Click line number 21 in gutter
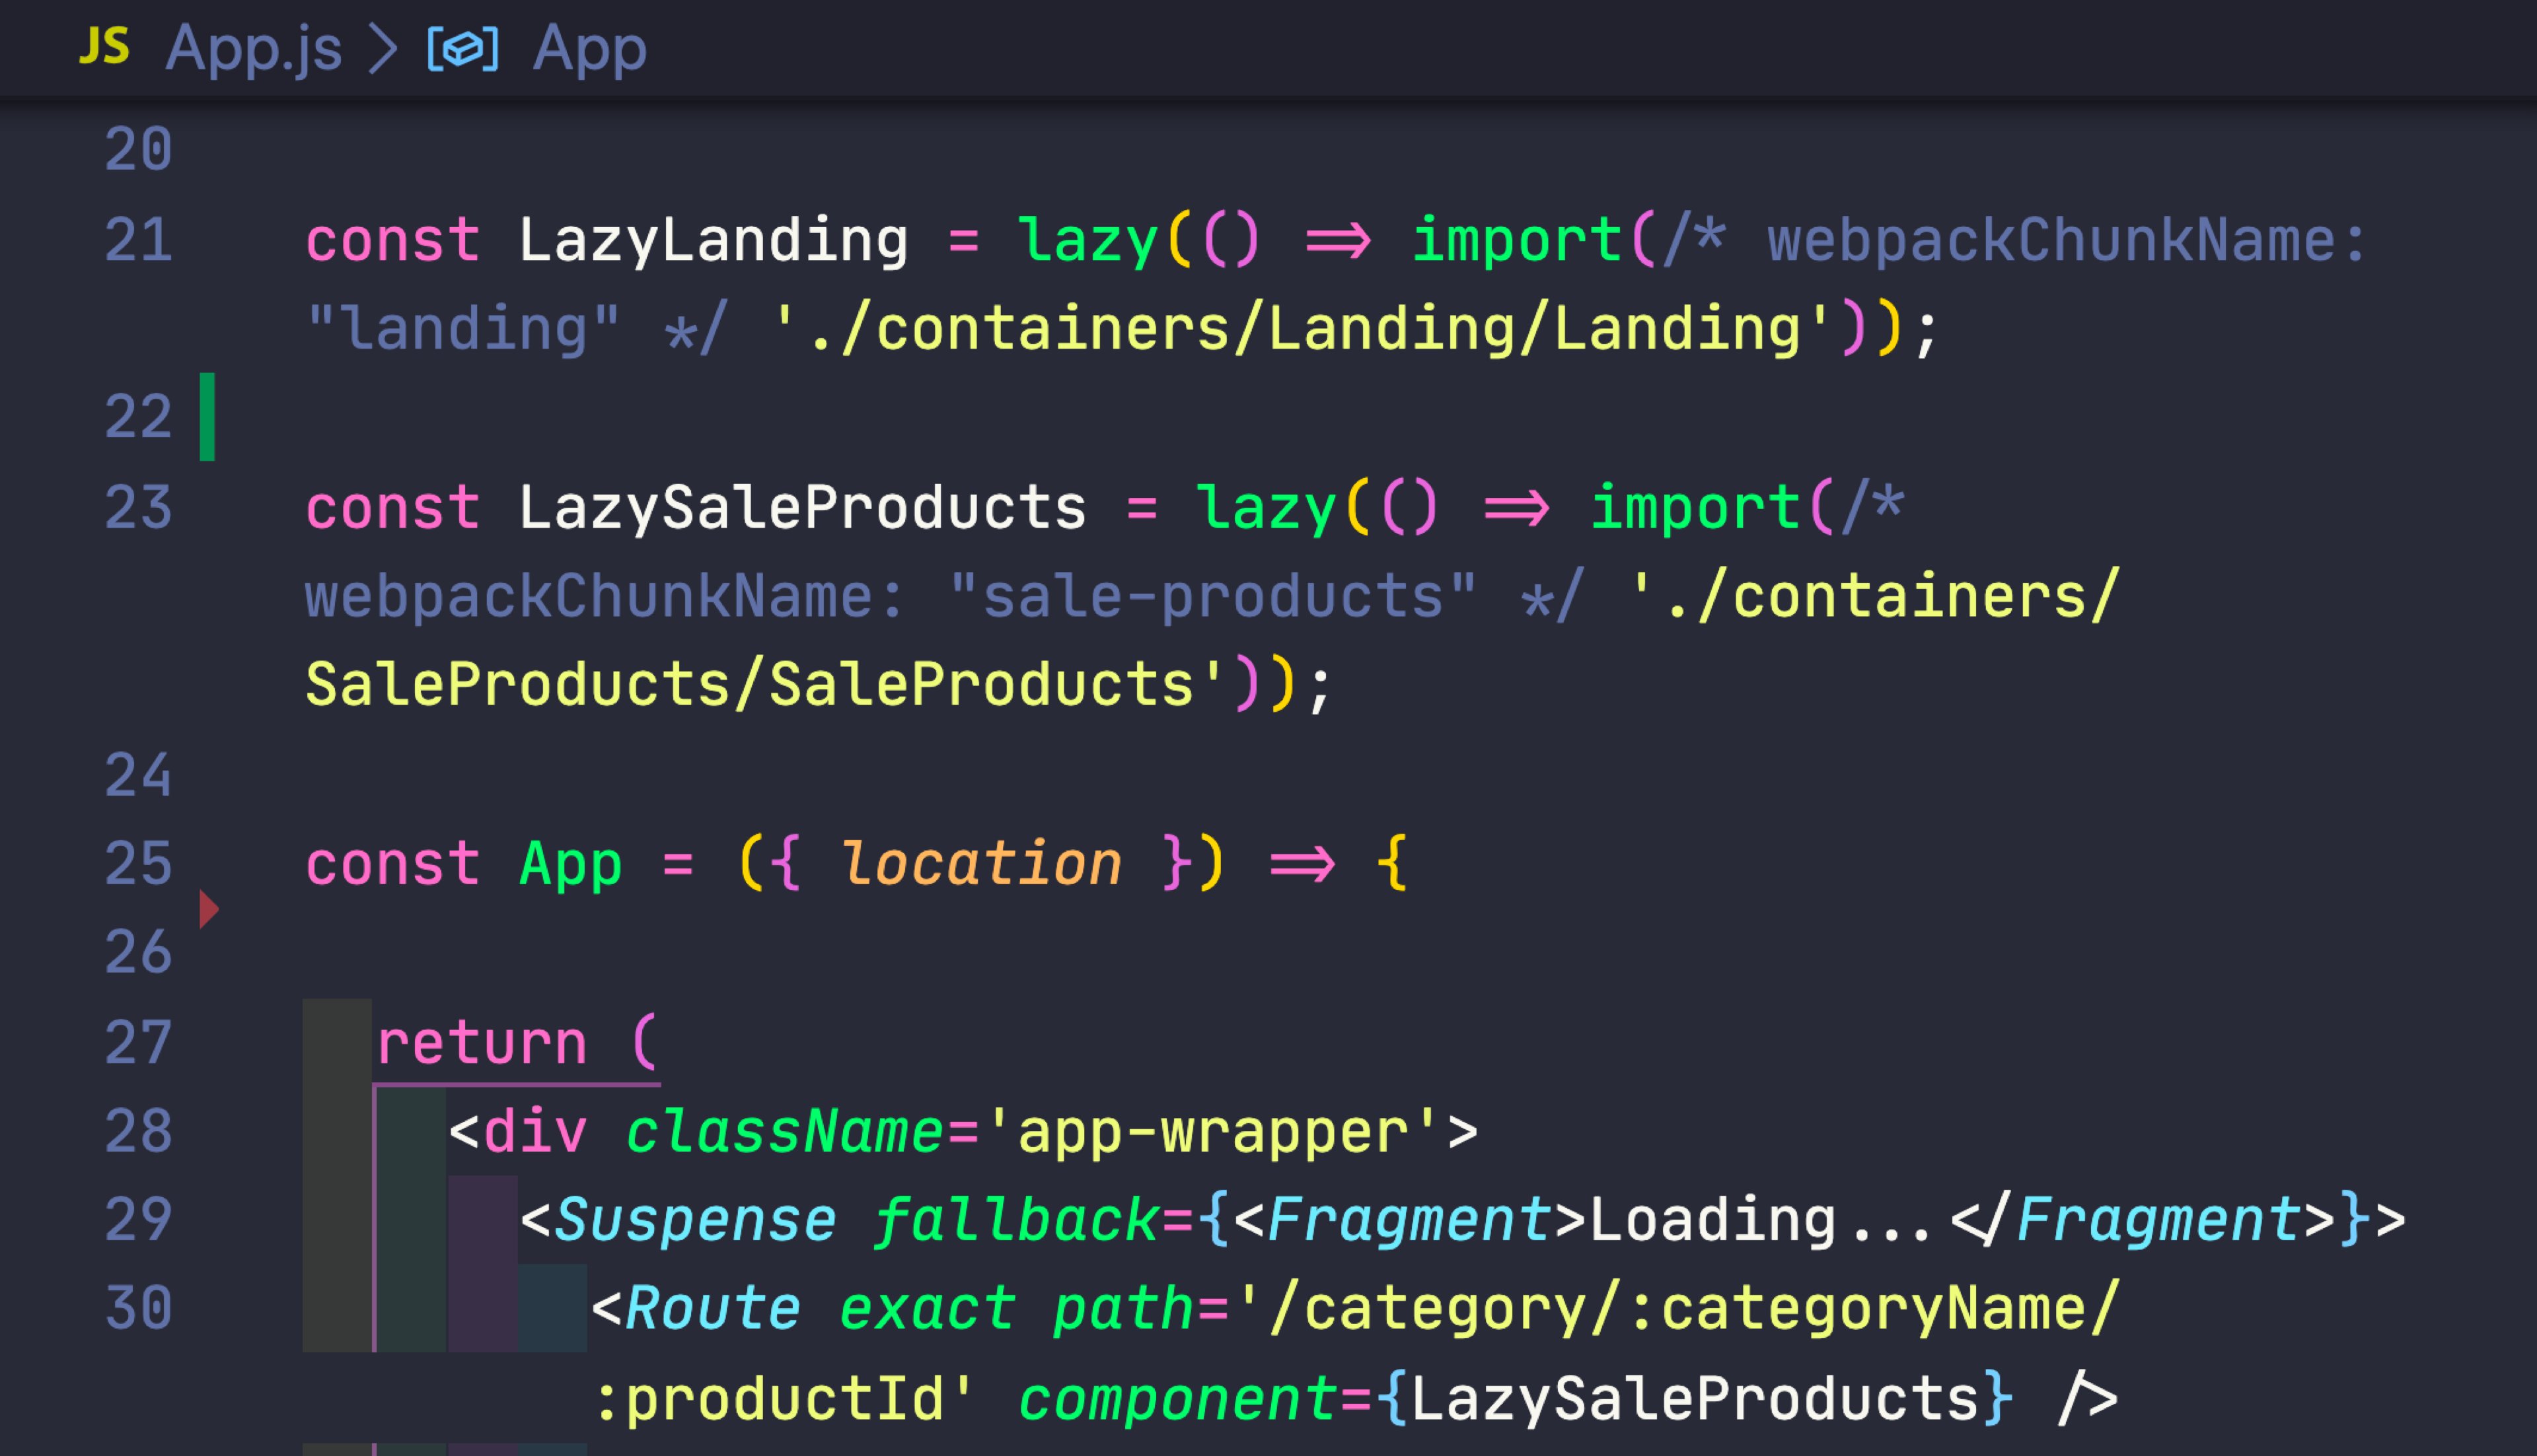The width and height of the screenshot is (2537, 1456). [x=138, y=241]
